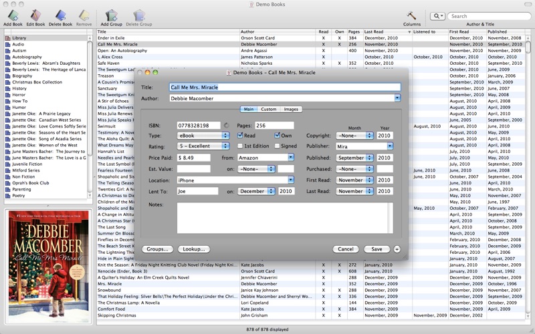Click the Lookup... button
Image resolution: width=535 pixels, height=334 pixels.
(x=193, y=249)
